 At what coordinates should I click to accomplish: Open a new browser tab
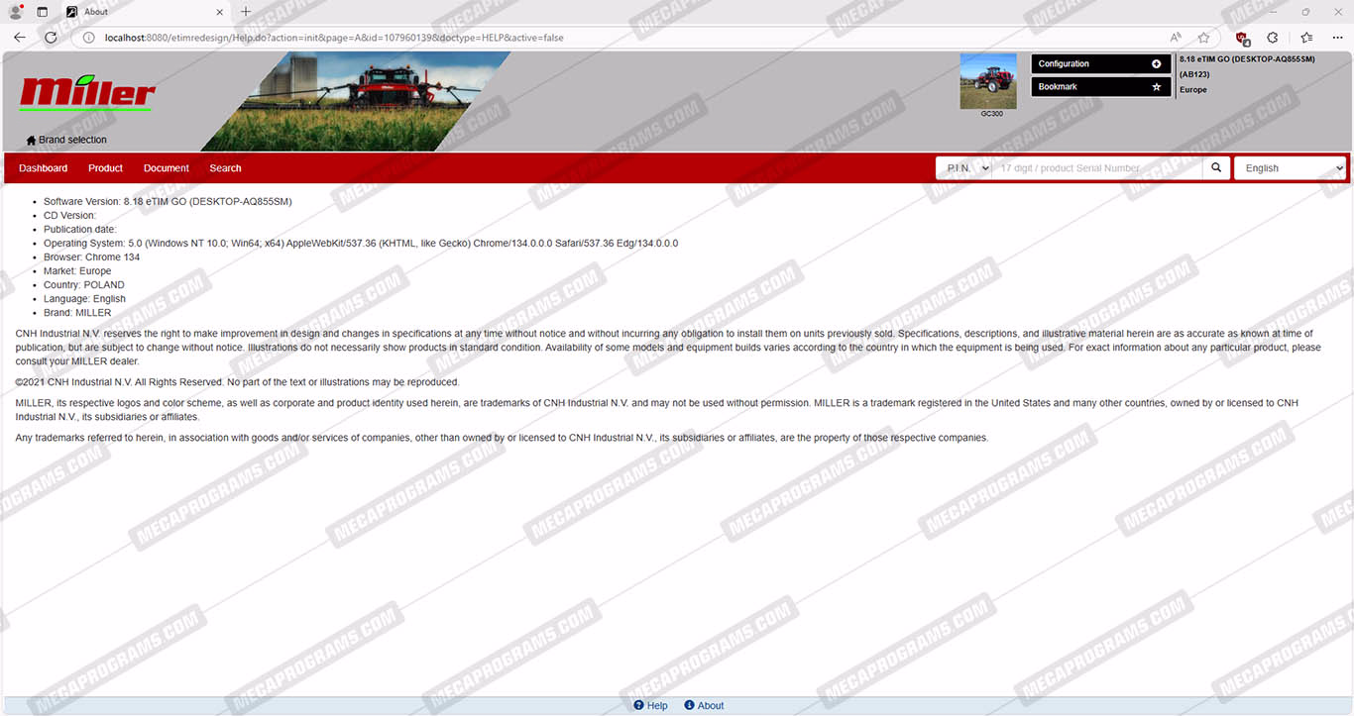point(246,12)
